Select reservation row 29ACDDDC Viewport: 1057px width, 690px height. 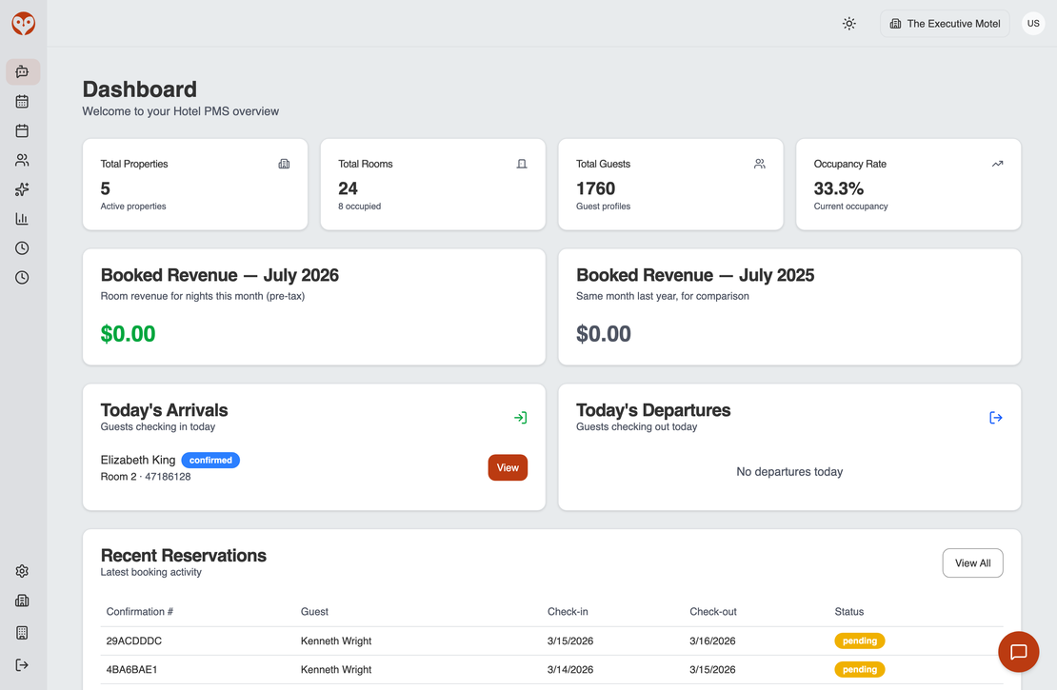coord(551,641)
